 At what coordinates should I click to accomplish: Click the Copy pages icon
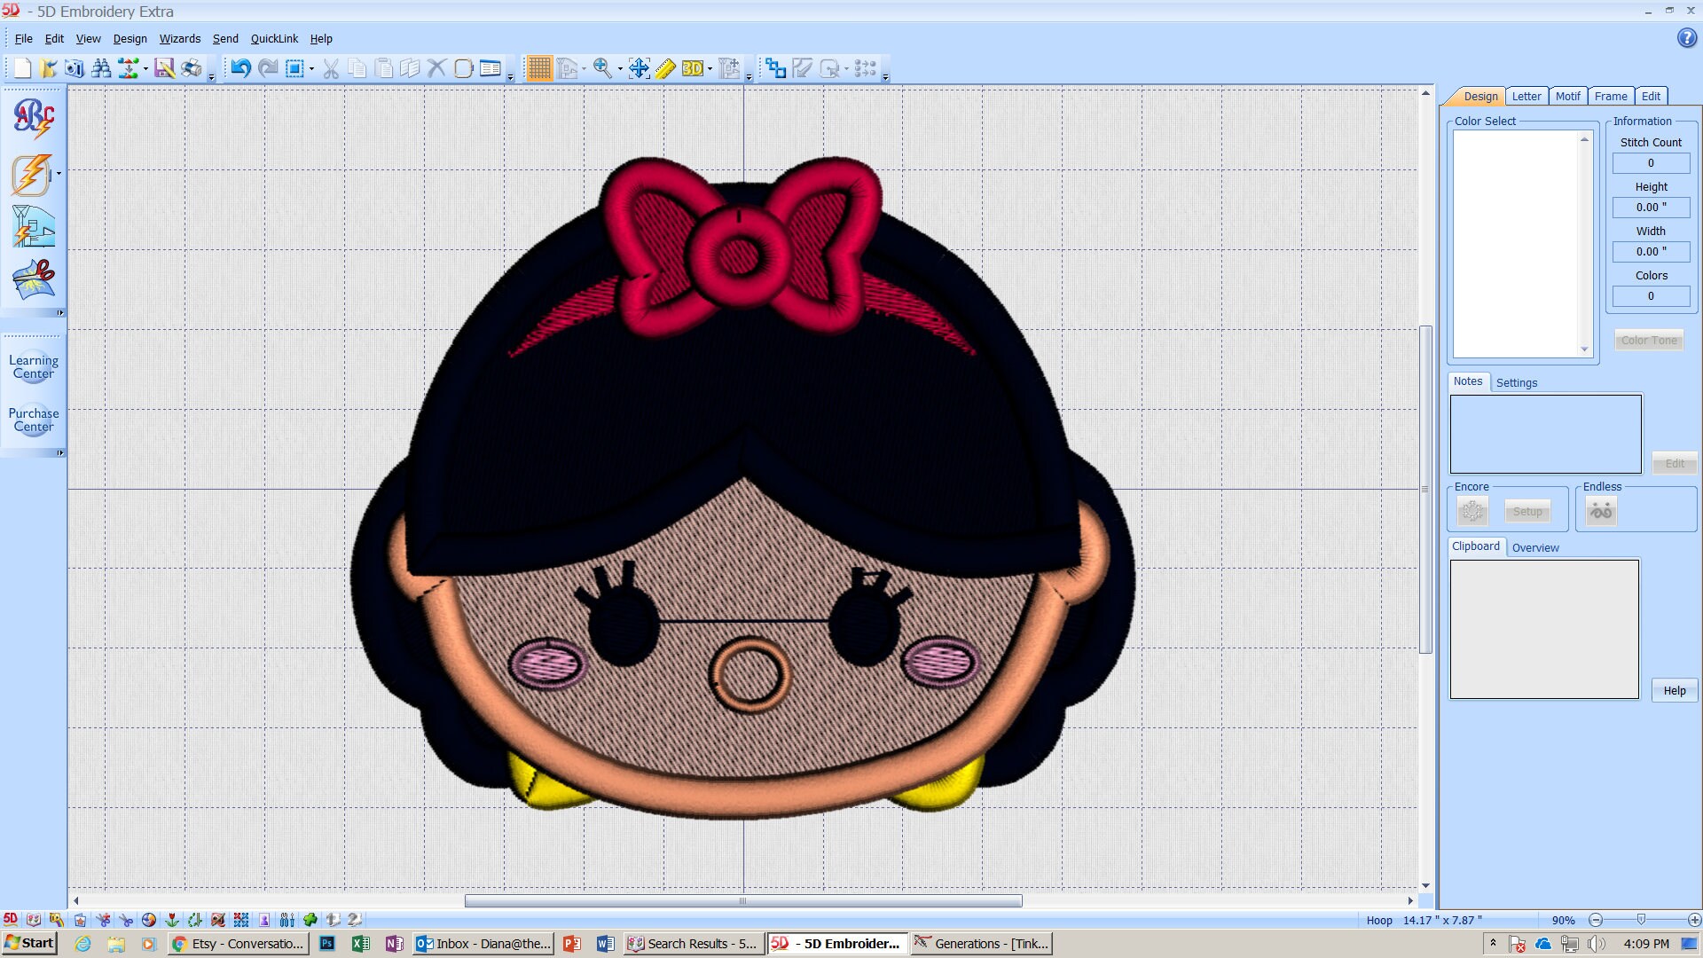click(357, 68)
